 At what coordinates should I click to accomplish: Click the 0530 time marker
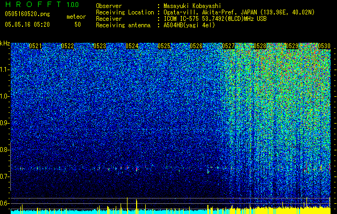[x=324, y=46]
